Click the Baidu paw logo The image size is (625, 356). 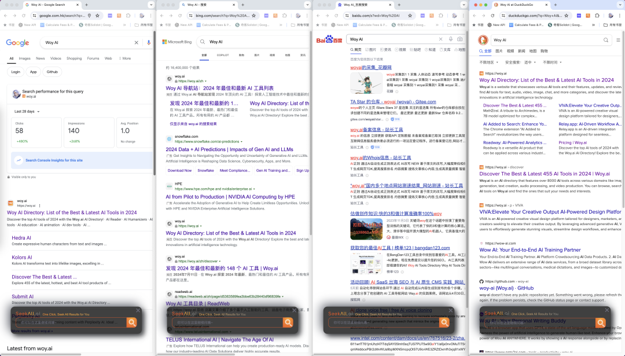point(329,39)
